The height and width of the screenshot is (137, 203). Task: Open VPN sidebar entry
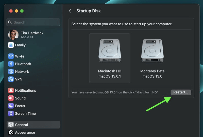pyautogui.click(x=33, y=79)
